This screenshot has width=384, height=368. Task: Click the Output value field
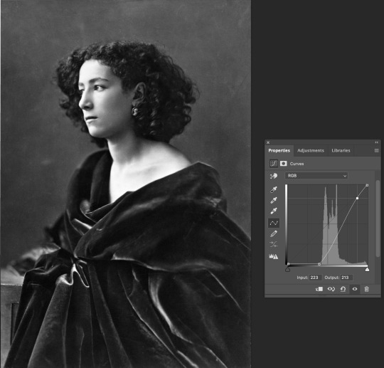click(x=346, y=278)
